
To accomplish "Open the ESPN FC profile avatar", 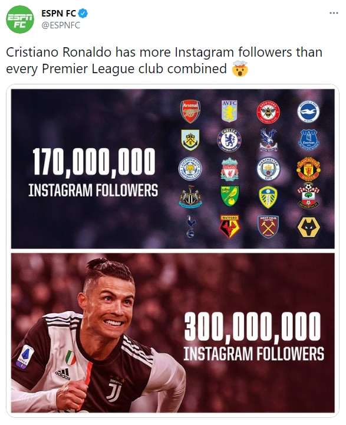I will [20, 19].
